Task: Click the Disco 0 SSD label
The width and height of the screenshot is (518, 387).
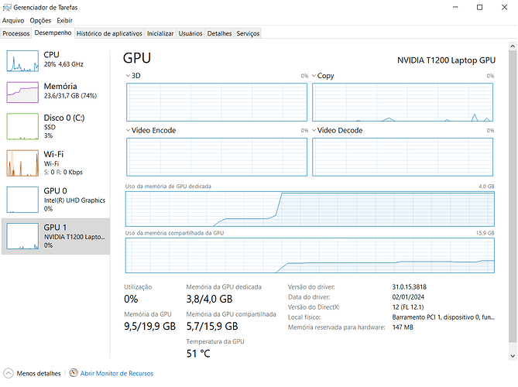Action: pos(50,127)
